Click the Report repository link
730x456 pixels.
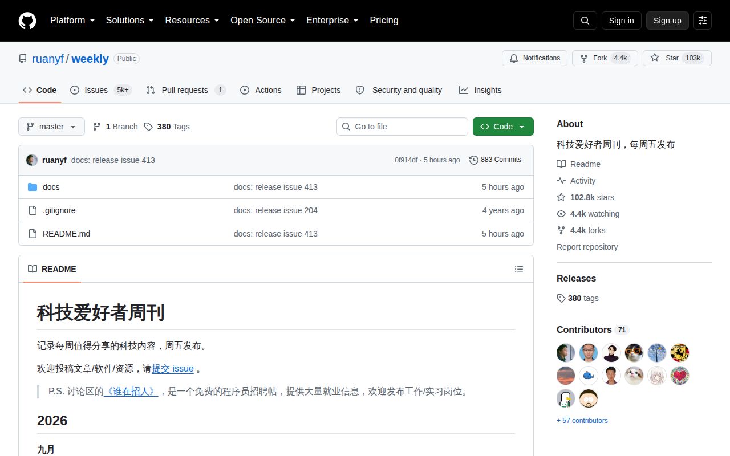[x=587, y=247]
